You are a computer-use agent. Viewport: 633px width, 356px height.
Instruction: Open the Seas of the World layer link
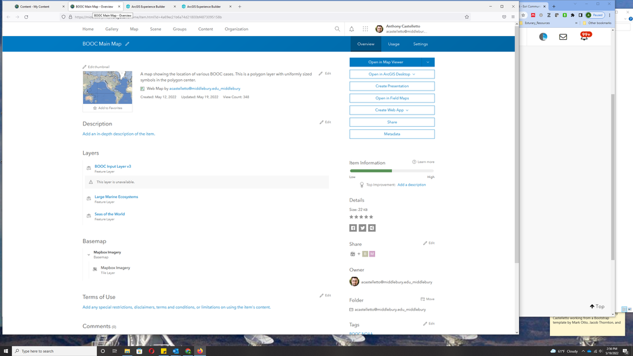[110, 214]
